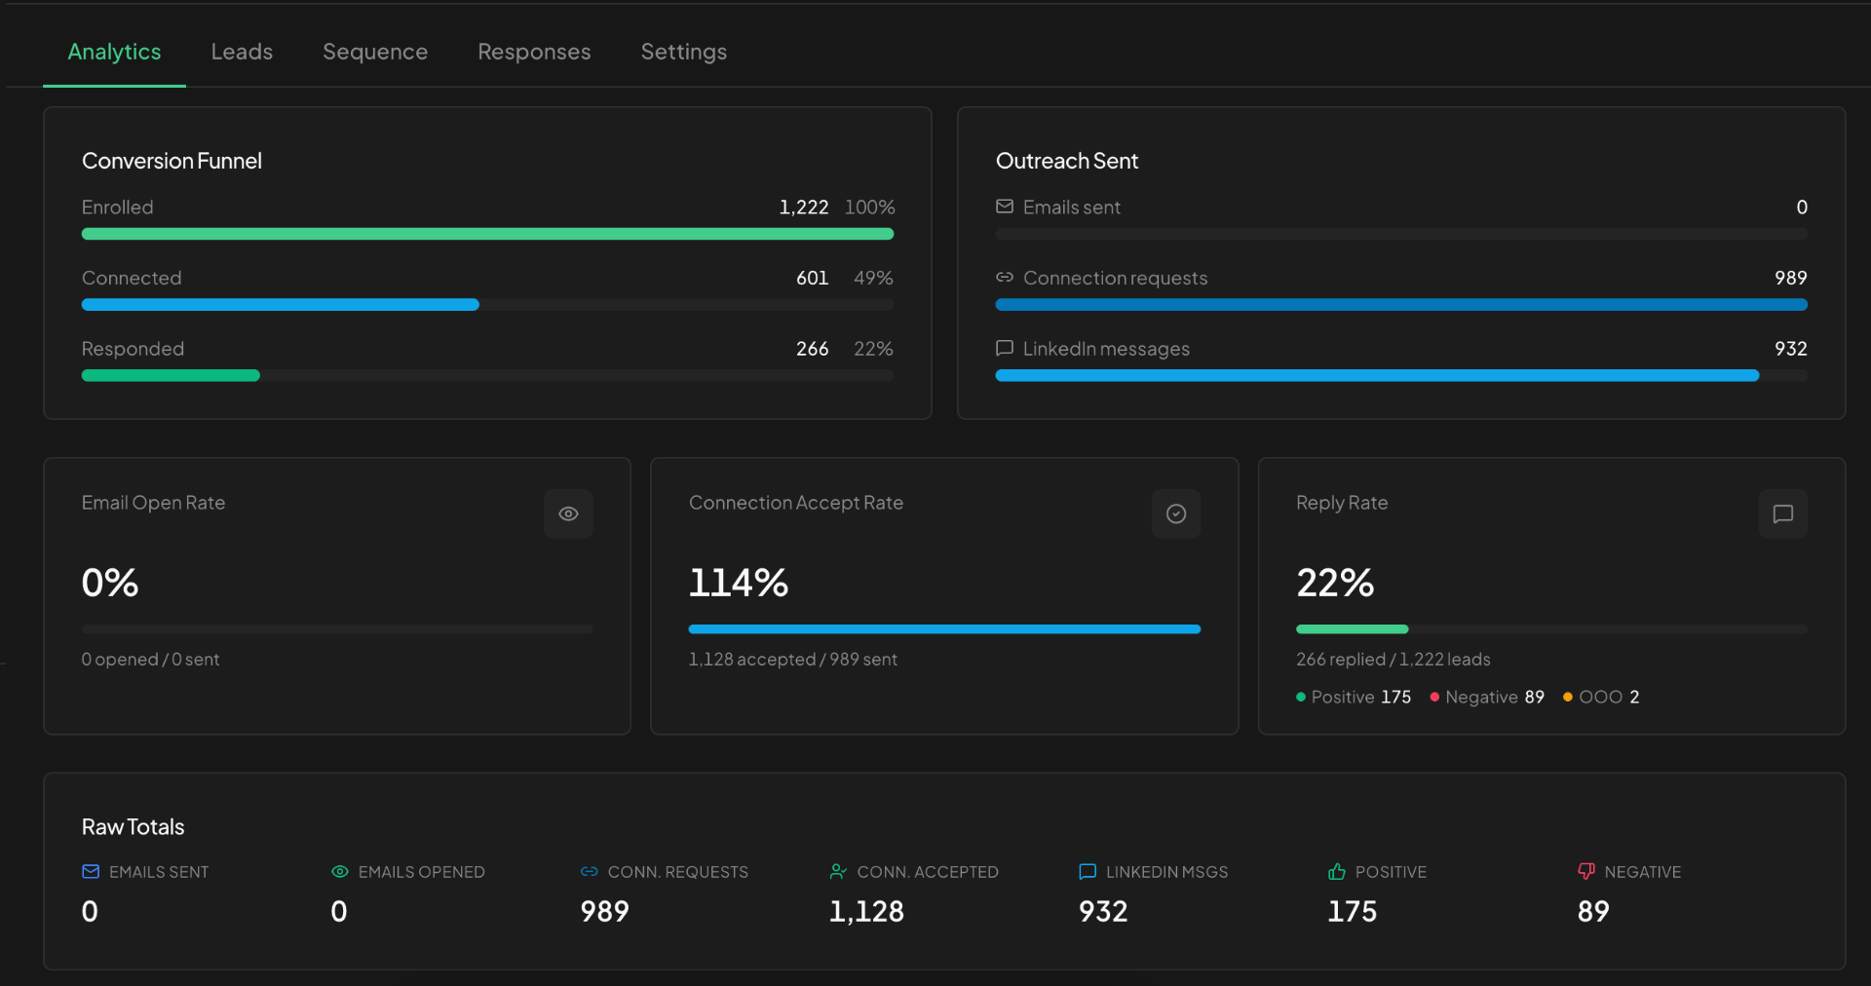The height and width of the screenshot is (986, 1871).
Task: Click the thumbs-down icon next to NEGATIVE
Action: (x=1586, y=871)
